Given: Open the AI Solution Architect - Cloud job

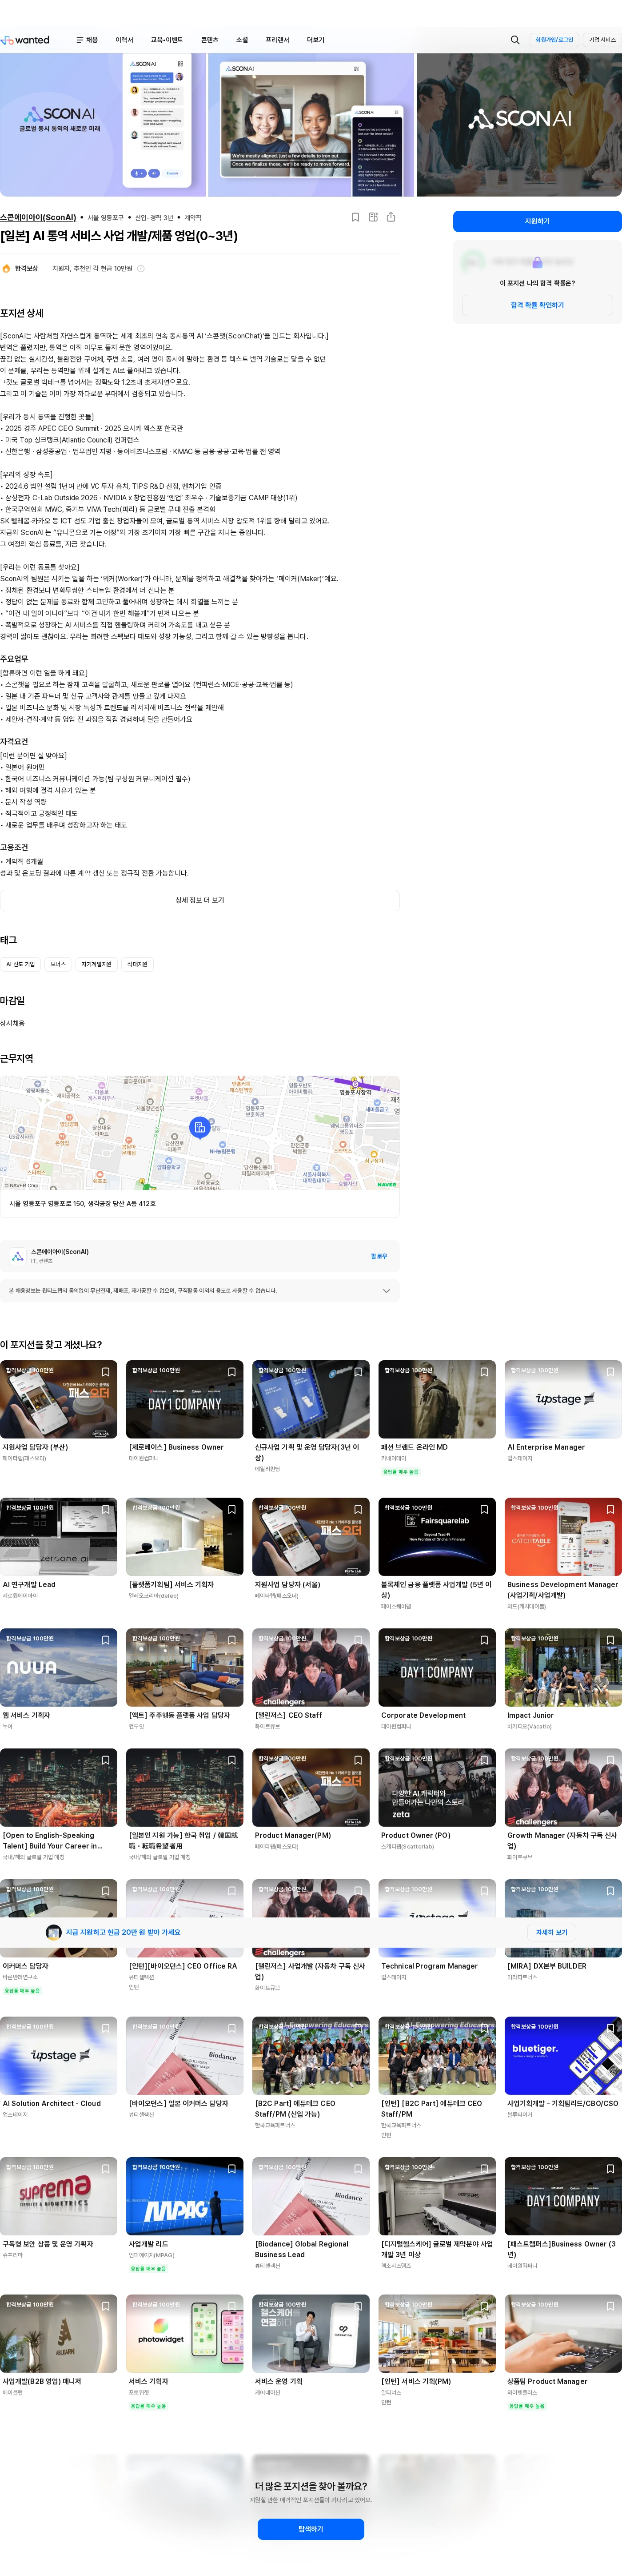Looking at the screenshot, I should tap(52, 2103).
